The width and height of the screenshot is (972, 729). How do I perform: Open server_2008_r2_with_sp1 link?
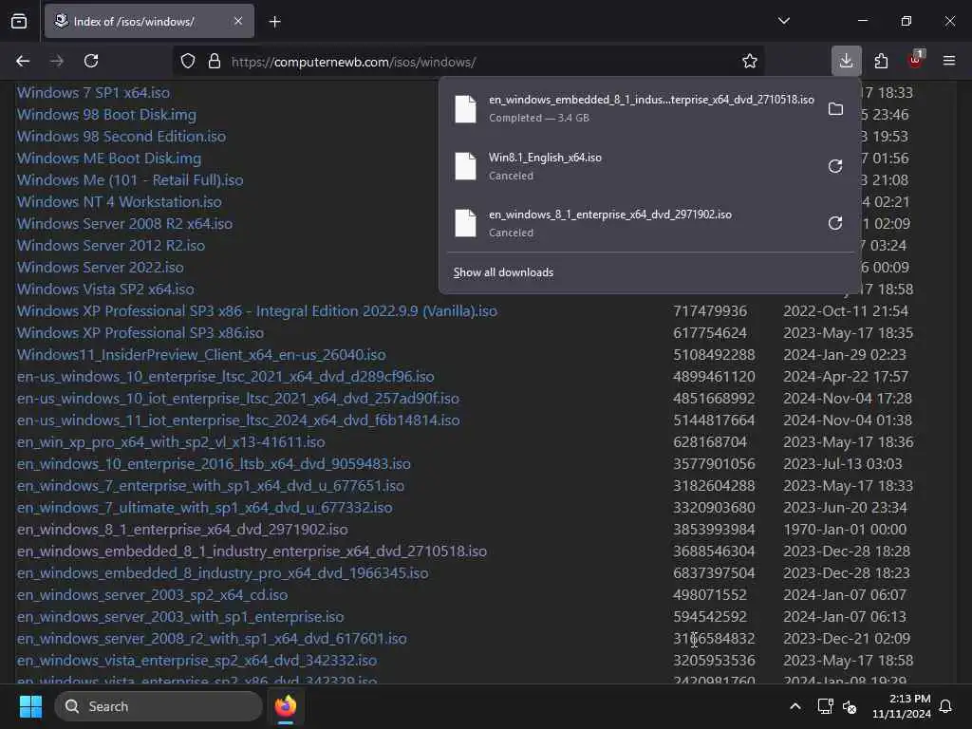tap(212, 639)
